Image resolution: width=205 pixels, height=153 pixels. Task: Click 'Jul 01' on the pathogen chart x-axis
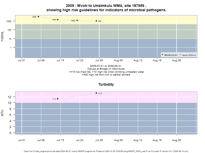22,60
